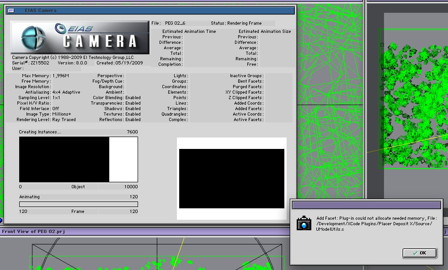Click the Animating frame progress bar
Screen dimensions: 448x270
[78, 204]
